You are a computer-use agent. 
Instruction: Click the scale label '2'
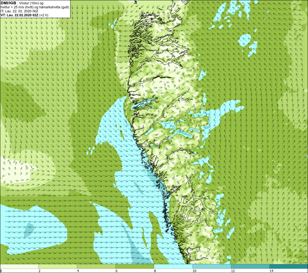pyautogui.click(x=39, y=271)
